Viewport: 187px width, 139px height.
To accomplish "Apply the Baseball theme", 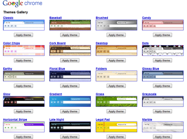I will click(x=70, y=35).
